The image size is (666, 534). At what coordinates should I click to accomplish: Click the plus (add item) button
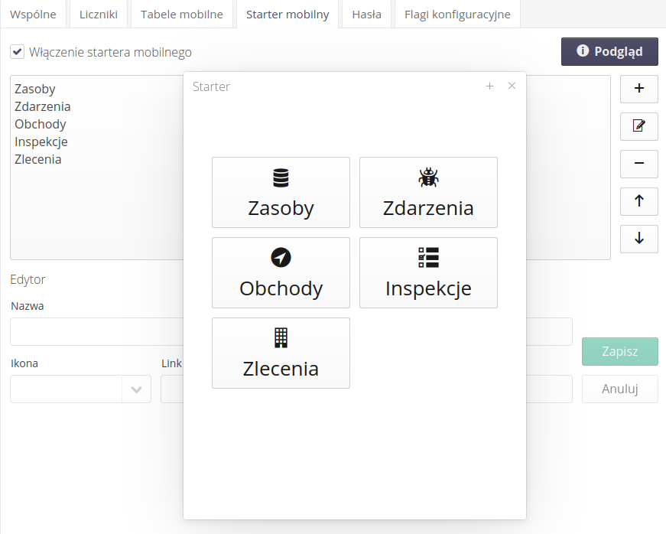click(639, 89)
